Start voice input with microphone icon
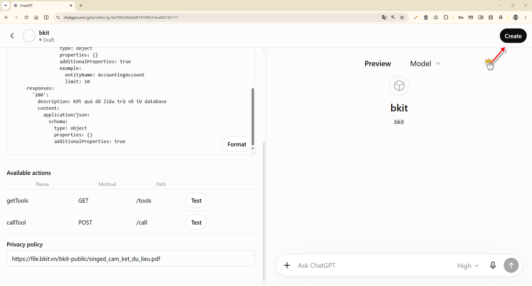 [493, 265]
